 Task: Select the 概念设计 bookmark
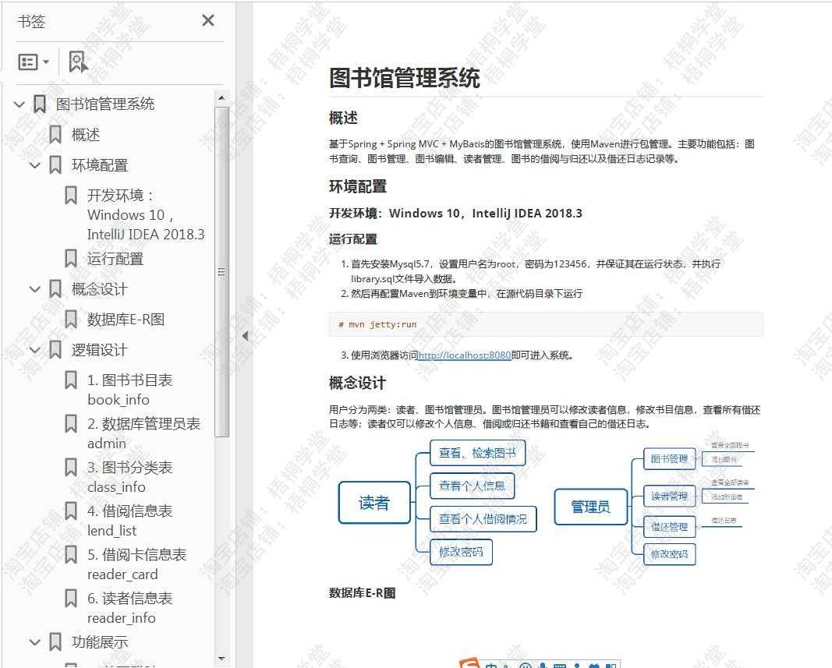coord(100,289)
